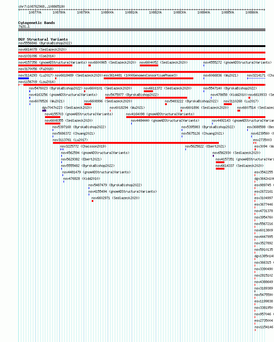274x342 pixels.
Task: Open nsv3110268 (Lu2017) label
Action: click(x=241, y=101)
